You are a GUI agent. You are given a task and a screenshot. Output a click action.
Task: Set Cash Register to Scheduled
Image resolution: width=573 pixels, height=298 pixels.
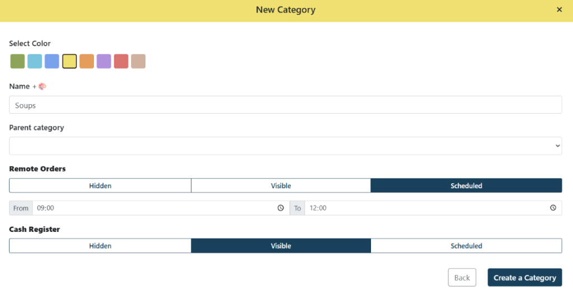coord(466,246)
